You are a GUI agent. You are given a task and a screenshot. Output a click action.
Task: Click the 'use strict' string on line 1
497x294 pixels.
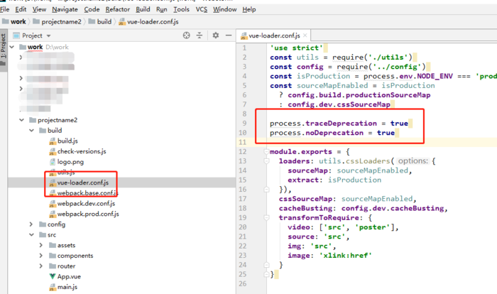(296, 48)
